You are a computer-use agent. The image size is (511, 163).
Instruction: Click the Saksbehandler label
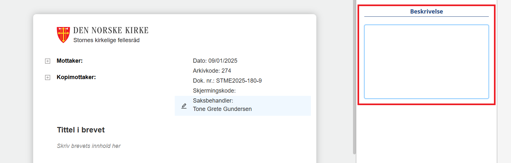click(x=213, y=101)
